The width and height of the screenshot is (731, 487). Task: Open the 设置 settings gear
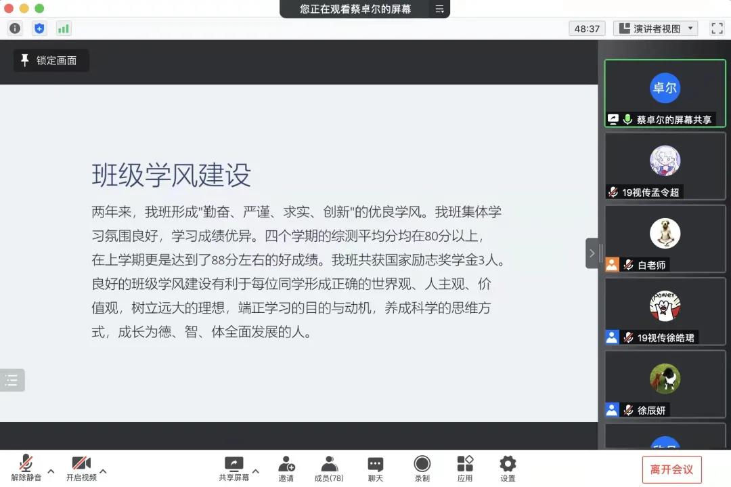tap(508, 468)
